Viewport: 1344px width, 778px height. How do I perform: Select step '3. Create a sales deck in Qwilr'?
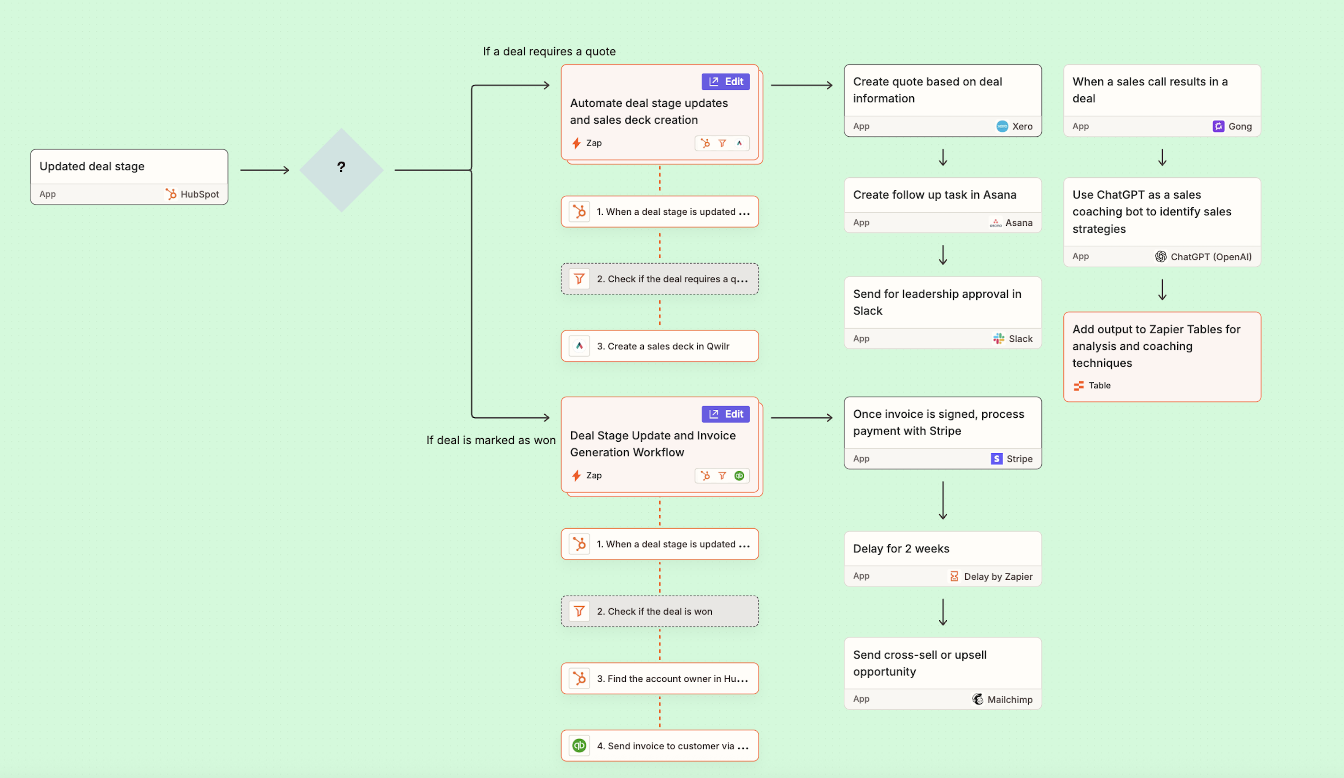tap(660, 346)
